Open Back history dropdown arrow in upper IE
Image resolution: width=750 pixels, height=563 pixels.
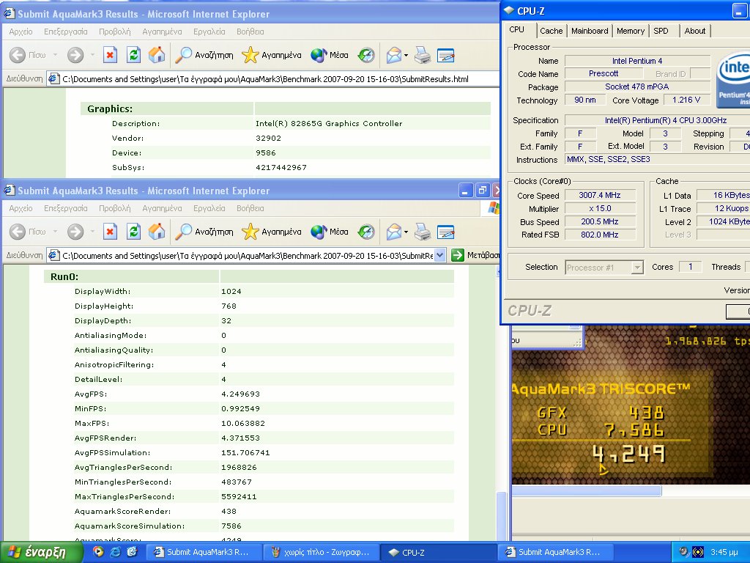[x=55, y=55]
